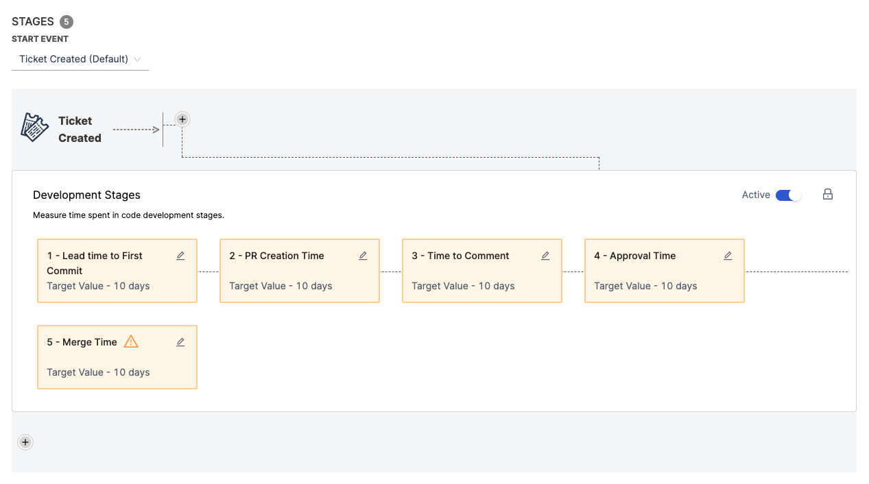869x484 pixels.
Task: Click the Merge Time warning triangle
Action: point(131,341)
